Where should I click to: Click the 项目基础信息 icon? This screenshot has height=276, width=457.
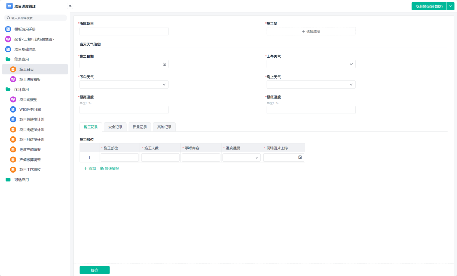point(8,49)
